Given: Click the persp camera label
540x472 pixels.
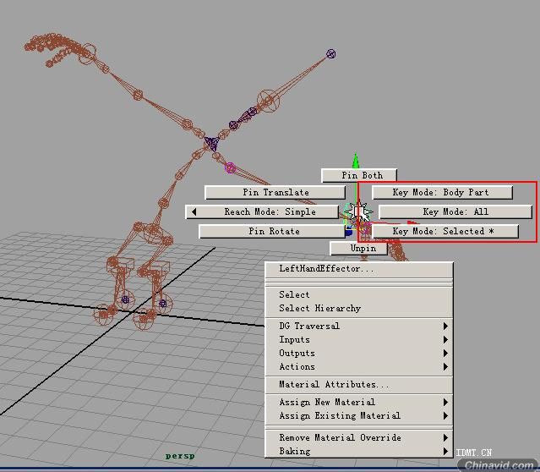Looking at the screenshot, I should point(180,456).
